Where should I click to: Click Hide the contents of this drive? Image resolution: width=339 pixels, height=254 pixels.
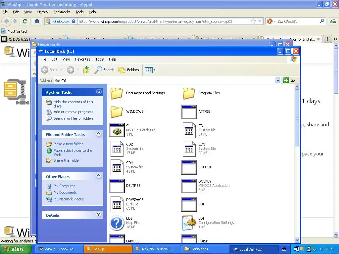click(x=73, y=104)
